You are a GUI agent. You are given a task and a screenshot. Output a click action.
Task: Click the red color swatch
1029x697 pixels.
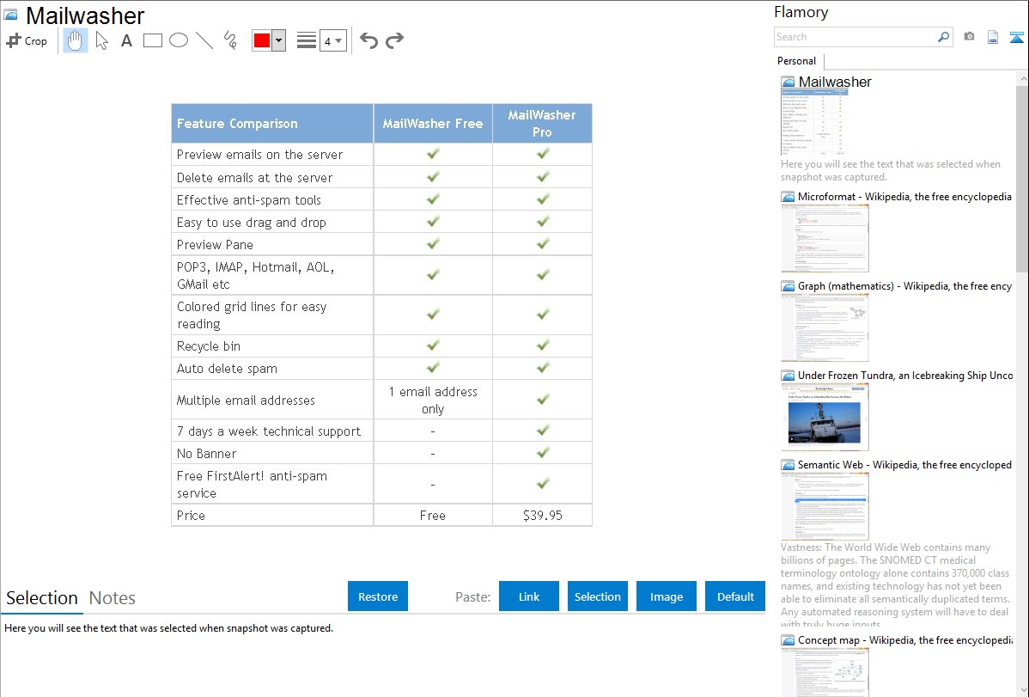pyautogui.click(x=262, y=40)
